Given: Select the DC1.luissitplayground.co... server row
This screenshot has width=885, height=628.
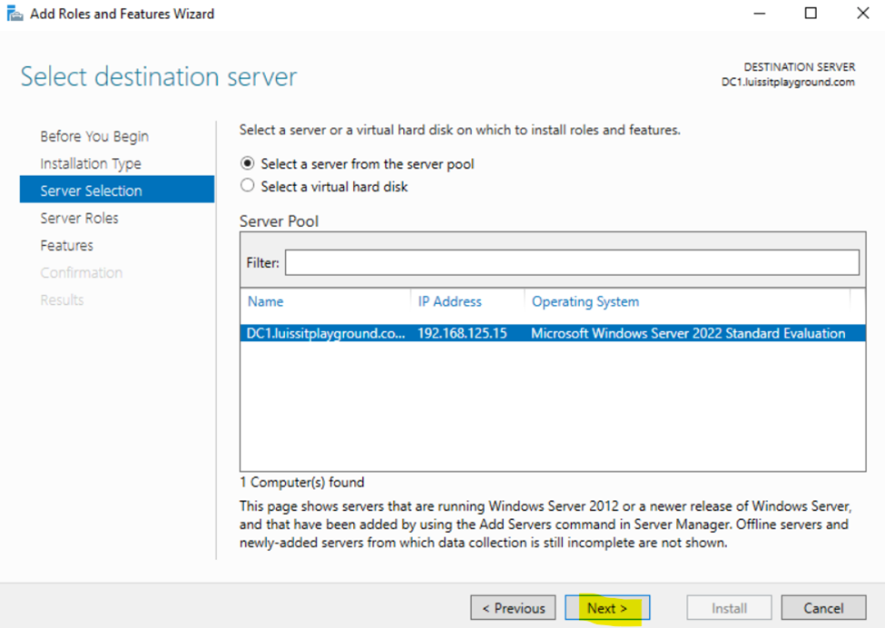Looking at the screenshot, I should [x=553, y=333].
